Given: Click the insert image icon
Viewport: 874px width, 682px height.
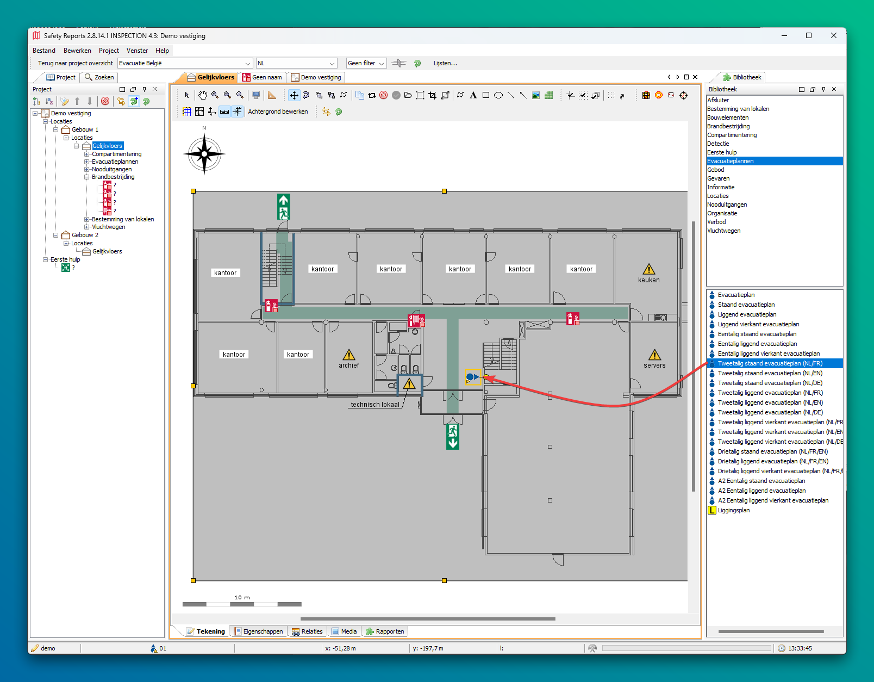Looking at the screenshot, I should [x=536, y=95].
